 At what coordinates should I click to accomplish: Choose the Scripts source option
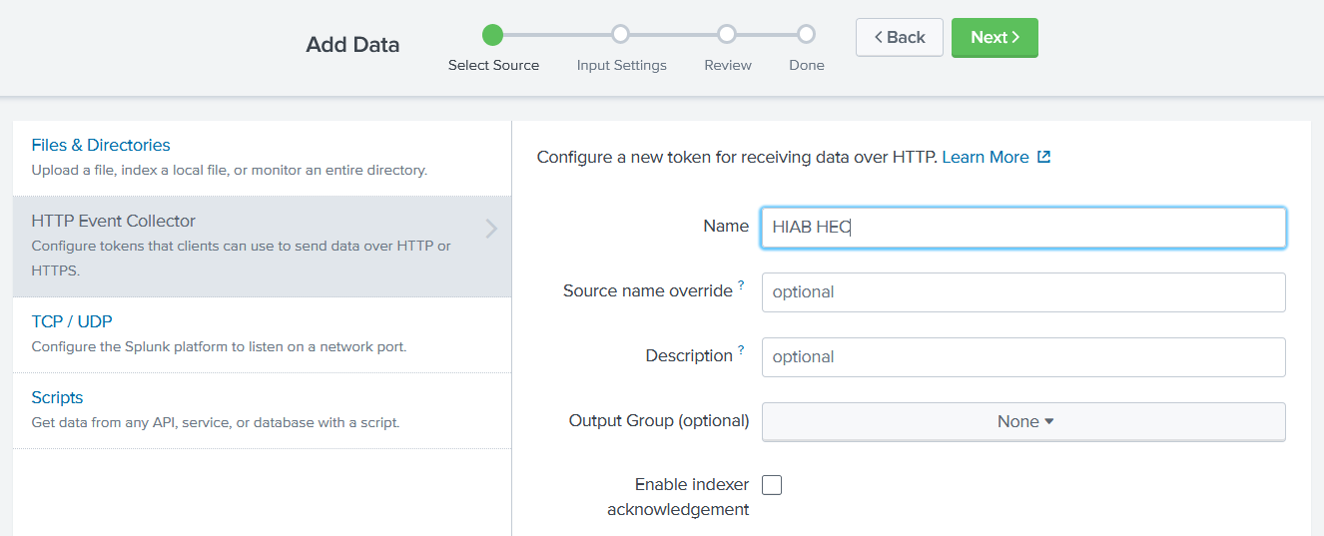[x=57, y=397]
